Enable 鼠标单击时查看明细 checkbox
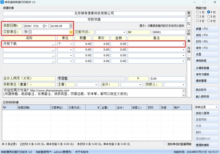The width and height of the screenshot is (220, 154). (165, 144)
